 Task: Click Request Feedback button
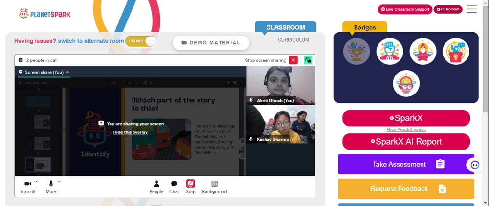pyautogui.click(x=406, y=188)
